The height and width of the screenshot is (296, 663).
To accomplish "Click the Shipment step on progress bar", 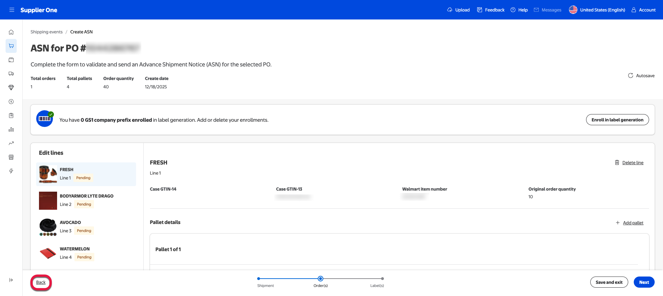I will pyautogui.click(x=259, y=279).
